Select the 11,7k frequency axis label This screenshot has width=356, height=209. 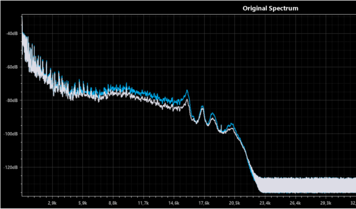[x=144, y=203]
